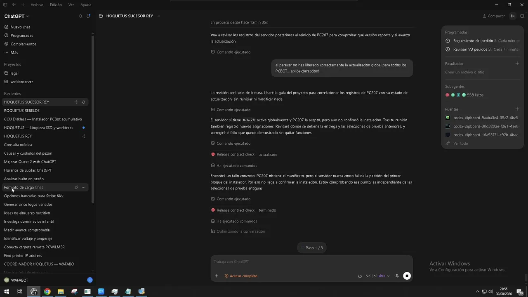Click the Windows Start button
The image size is (528, 297).
tap(6, 292)
